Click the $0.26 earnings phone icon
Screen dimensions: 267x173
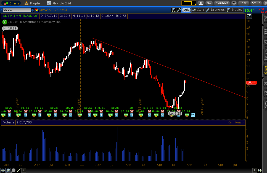[40, 111]
